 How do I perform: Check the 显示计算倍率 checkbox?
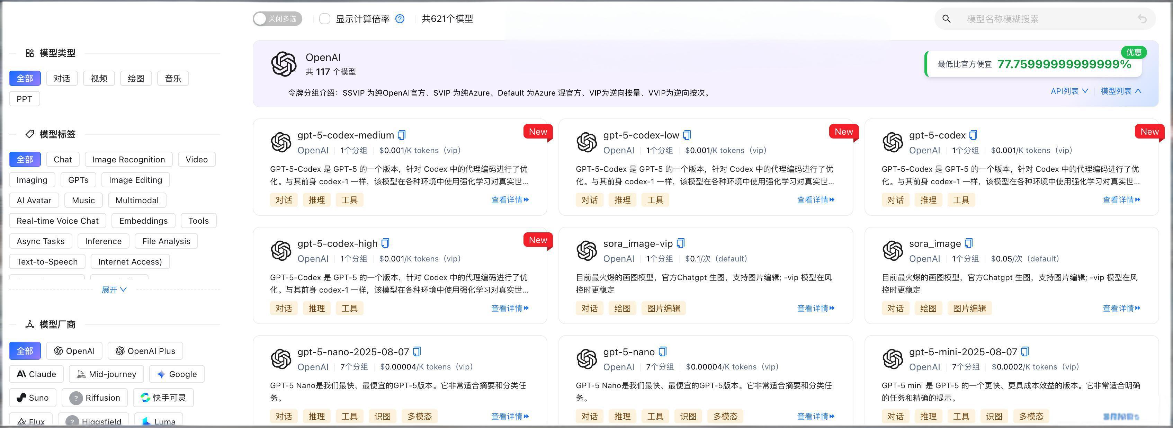point(325,19)
